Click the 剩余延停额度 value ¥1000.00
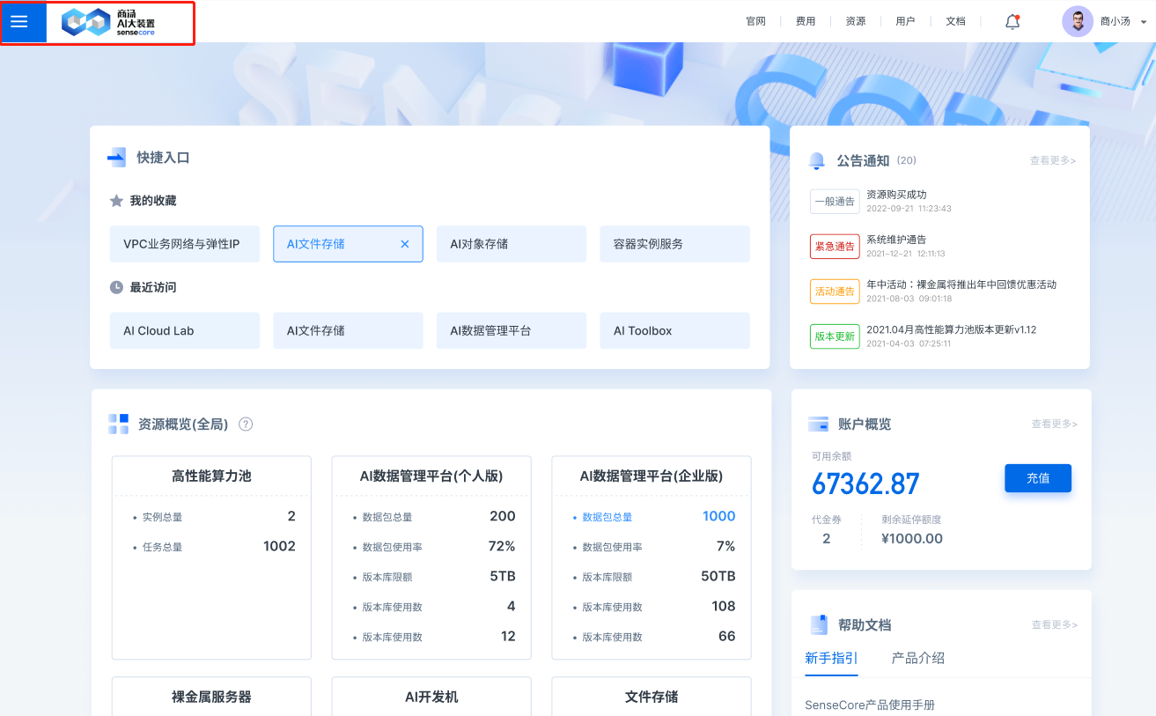 click(912, 538)
